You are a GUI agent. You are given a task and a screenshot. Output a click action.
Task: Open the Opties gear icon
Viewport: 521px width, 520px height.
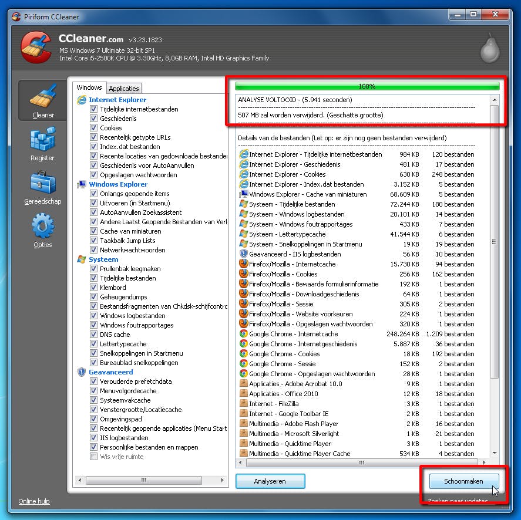42,226
